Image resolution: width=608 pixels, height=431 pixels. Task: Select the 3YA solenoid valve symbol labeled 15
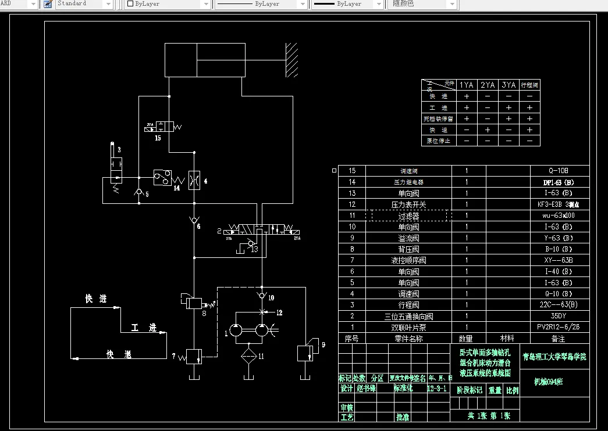click(163, 127)
